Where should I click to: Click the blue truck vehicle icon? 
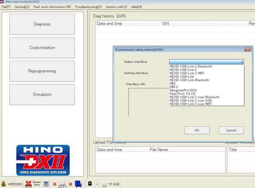[78, 184]
